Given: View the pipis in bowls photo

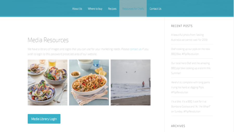Looking at the screenshot, I should [48, 82].
